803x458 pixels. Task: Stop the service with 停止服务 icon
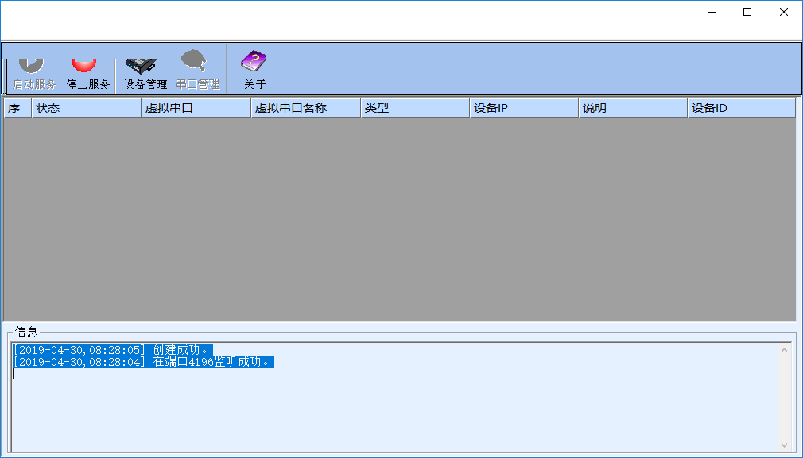coord(87,71)
